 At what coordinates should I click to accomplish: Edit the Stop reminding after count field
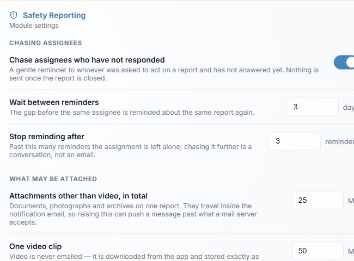point(295,141)
